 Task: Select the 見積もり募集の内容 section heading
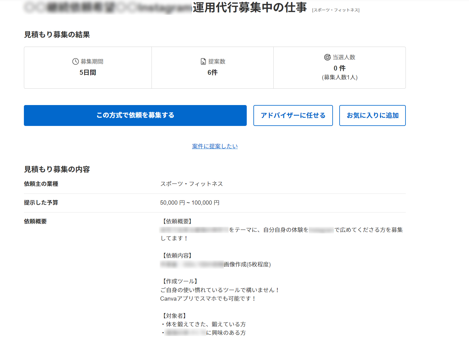[57, 169]
